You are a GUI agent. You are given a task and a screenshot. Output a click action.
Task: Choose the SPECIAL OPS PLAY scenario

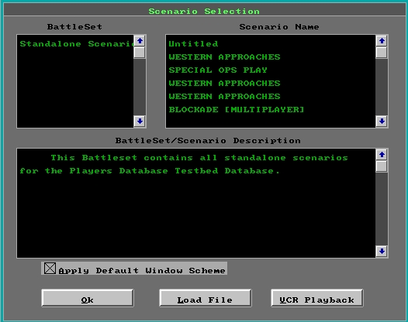coord(271,70)
